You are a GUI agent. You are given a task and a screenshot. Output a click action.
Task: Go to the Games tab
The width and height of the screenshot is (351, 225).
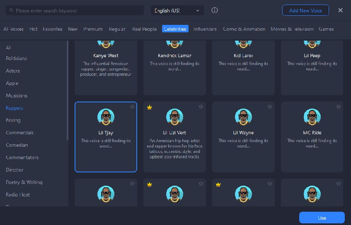coord(326,29)
